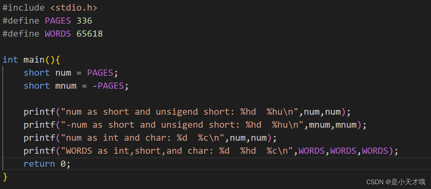Click the 0 in the return statement
431x189 pixels.
63,164
